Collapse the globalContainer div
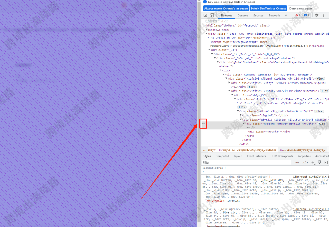Image resolution: width=329 pixels, height=227 pixels. click(218, 62)
